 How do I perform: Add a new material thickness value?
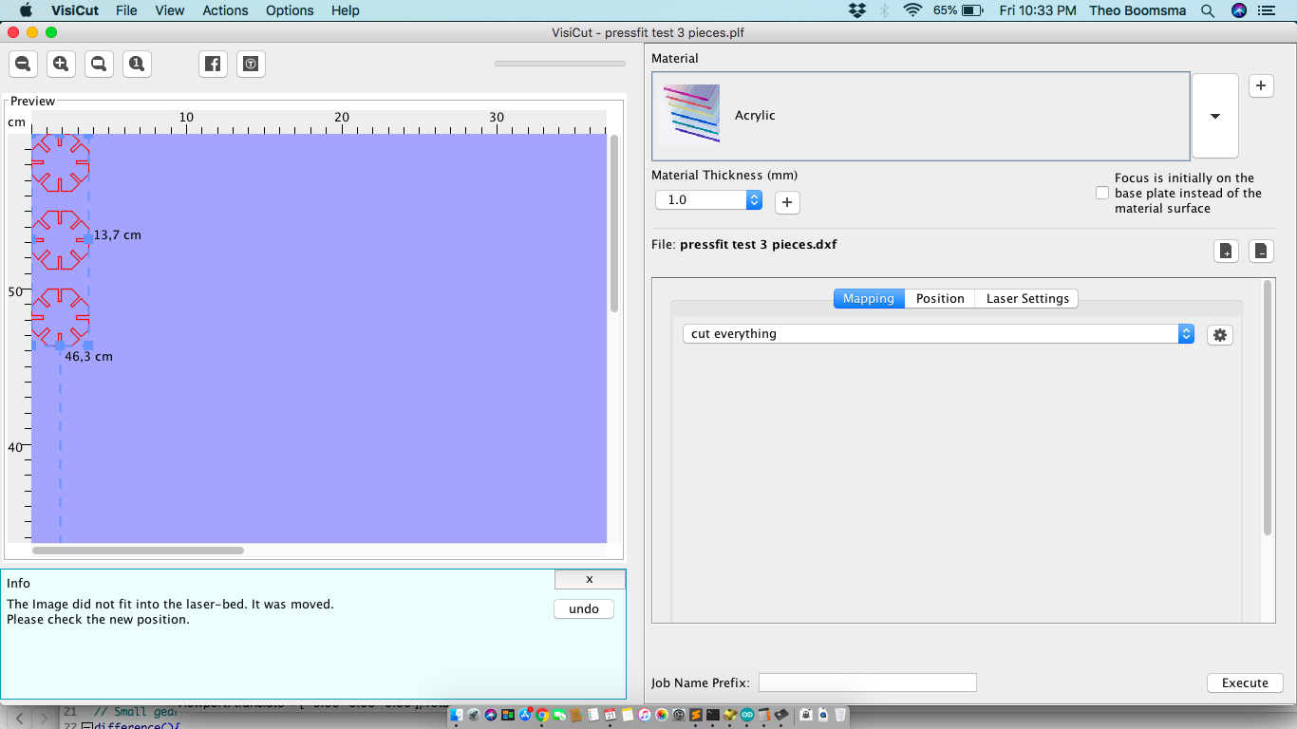[786, 201]
